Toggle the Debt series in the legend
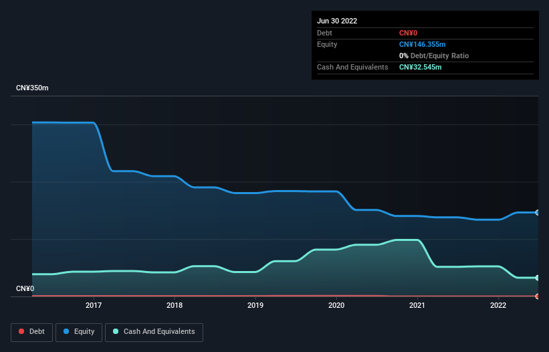The width and height of the screenshot is (549, 352). point(32,332)
